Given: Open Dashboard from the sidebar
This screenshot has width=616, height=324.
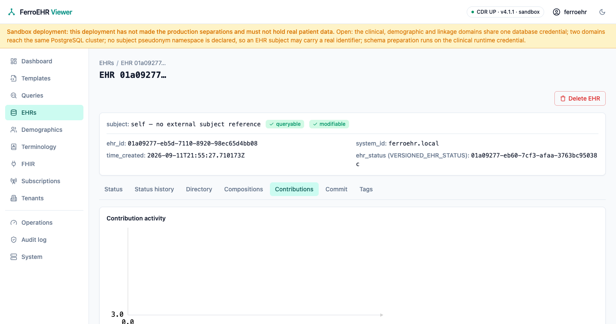Looking at the screenshot, I should tap(44, 61).
